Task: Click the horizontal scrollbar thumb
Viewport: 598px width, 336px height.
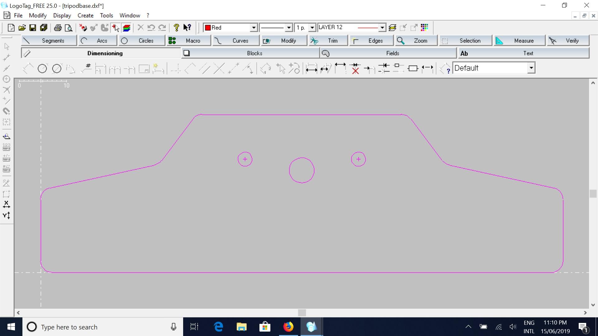Action: coord(302,313)
